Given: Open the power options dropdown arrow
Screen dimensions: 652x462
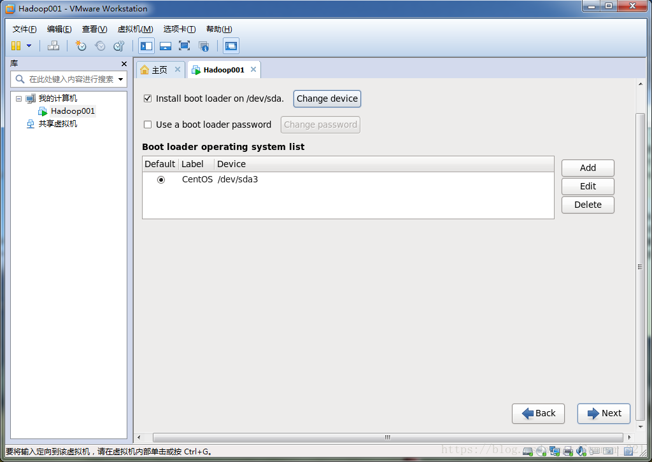Looking at the screenshot, I should (29, 46).
